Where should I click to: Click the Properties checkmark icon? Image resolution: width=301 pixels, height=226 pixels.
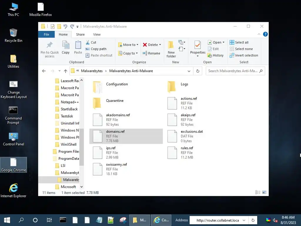198,45
